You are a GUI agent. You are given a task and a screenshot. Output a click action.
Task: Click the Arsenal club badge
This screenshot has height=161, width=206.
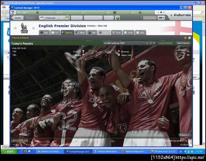point(119,51)
